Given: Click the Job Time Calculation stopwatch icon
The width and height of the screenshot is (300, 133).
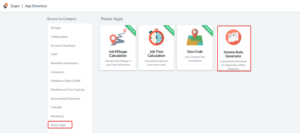Looking at the screenshot, I should 156,37.
